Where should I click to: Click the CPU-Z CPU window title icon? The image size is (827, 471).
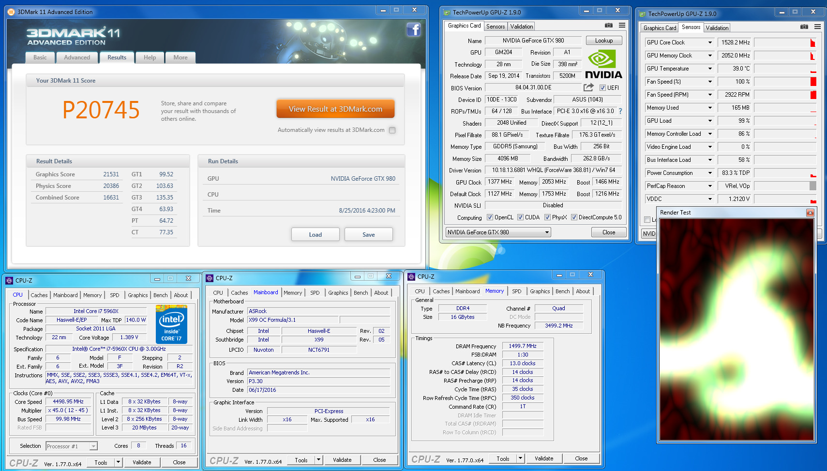(x=9, y=280)
